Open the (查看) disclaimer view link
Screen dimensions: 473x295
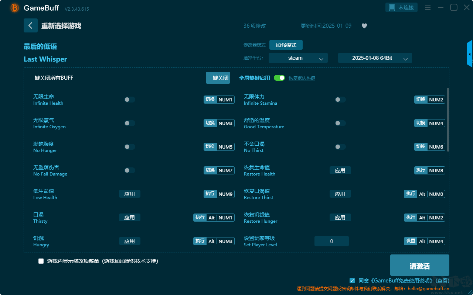click(x=442, y=281)
